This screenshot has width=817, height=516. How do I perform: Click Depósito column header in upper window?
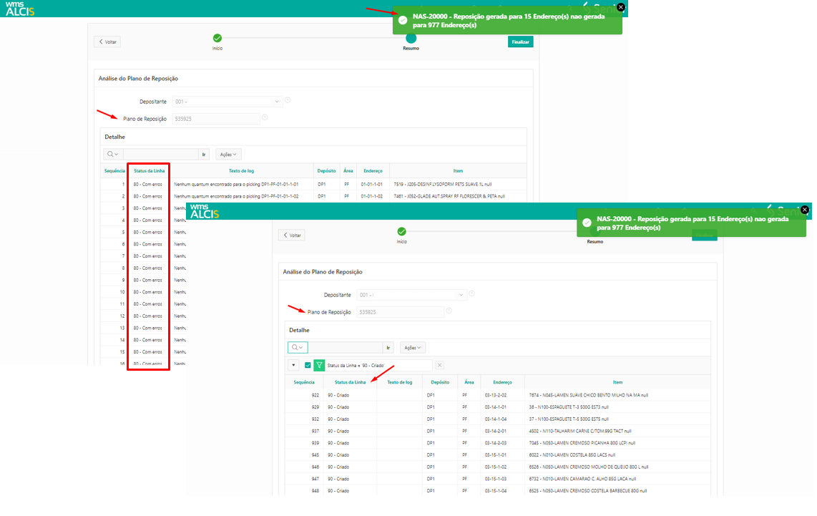tap(327, 171)
